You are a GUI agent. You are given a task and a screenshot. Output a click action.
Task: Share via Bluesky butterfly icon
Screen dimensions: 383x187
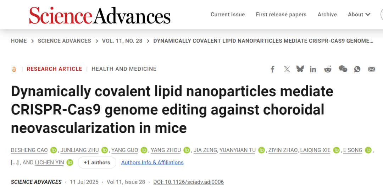point(300,69)
